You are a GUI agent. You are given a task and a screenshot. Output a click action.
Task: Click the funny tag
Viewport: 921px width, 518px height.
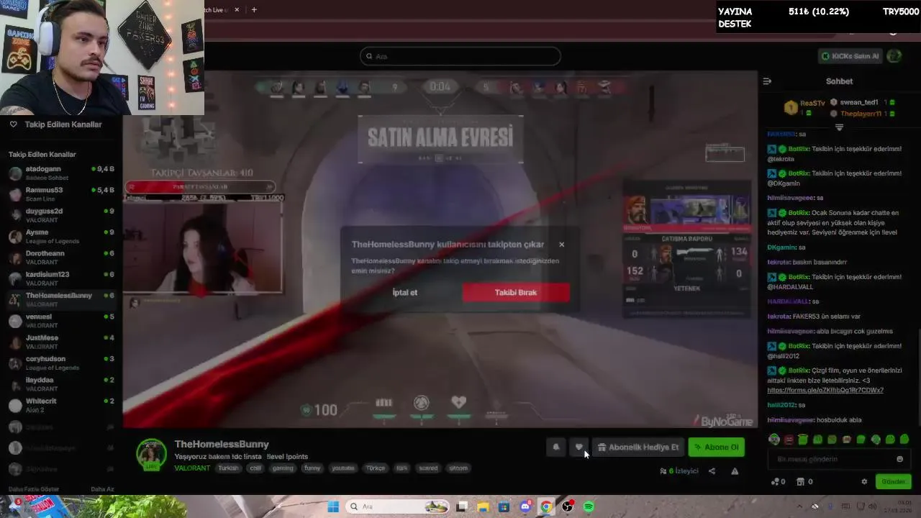(x=312, y=468)
